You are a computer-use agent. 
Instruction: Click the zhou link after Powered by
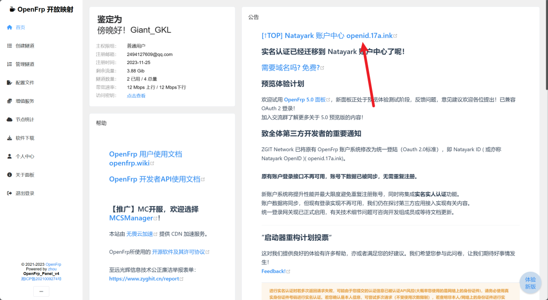(52, 269)
